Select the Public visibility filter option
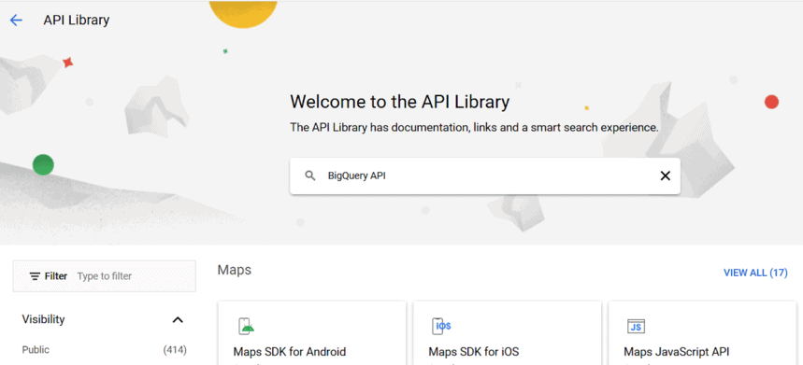The width and height of the screenshot is (803, 365). (x=36, y=350)
